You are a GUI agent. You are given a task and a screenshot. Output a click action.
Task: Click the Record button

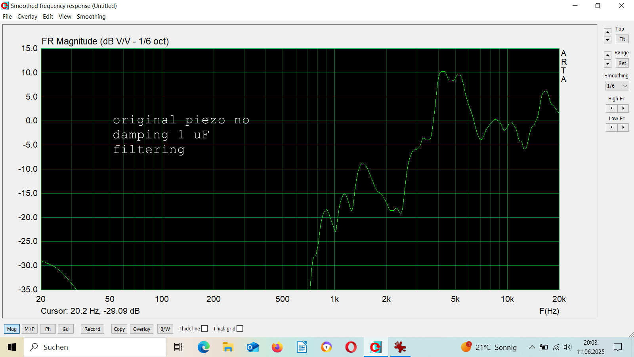click(92, 329)
